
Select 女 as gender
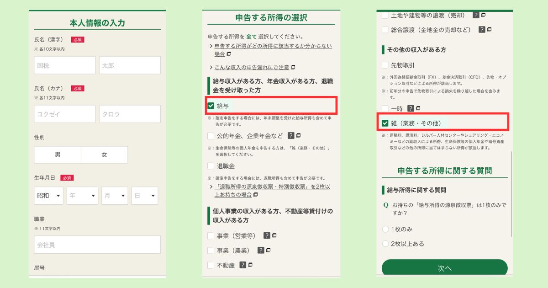pos(104,155)
